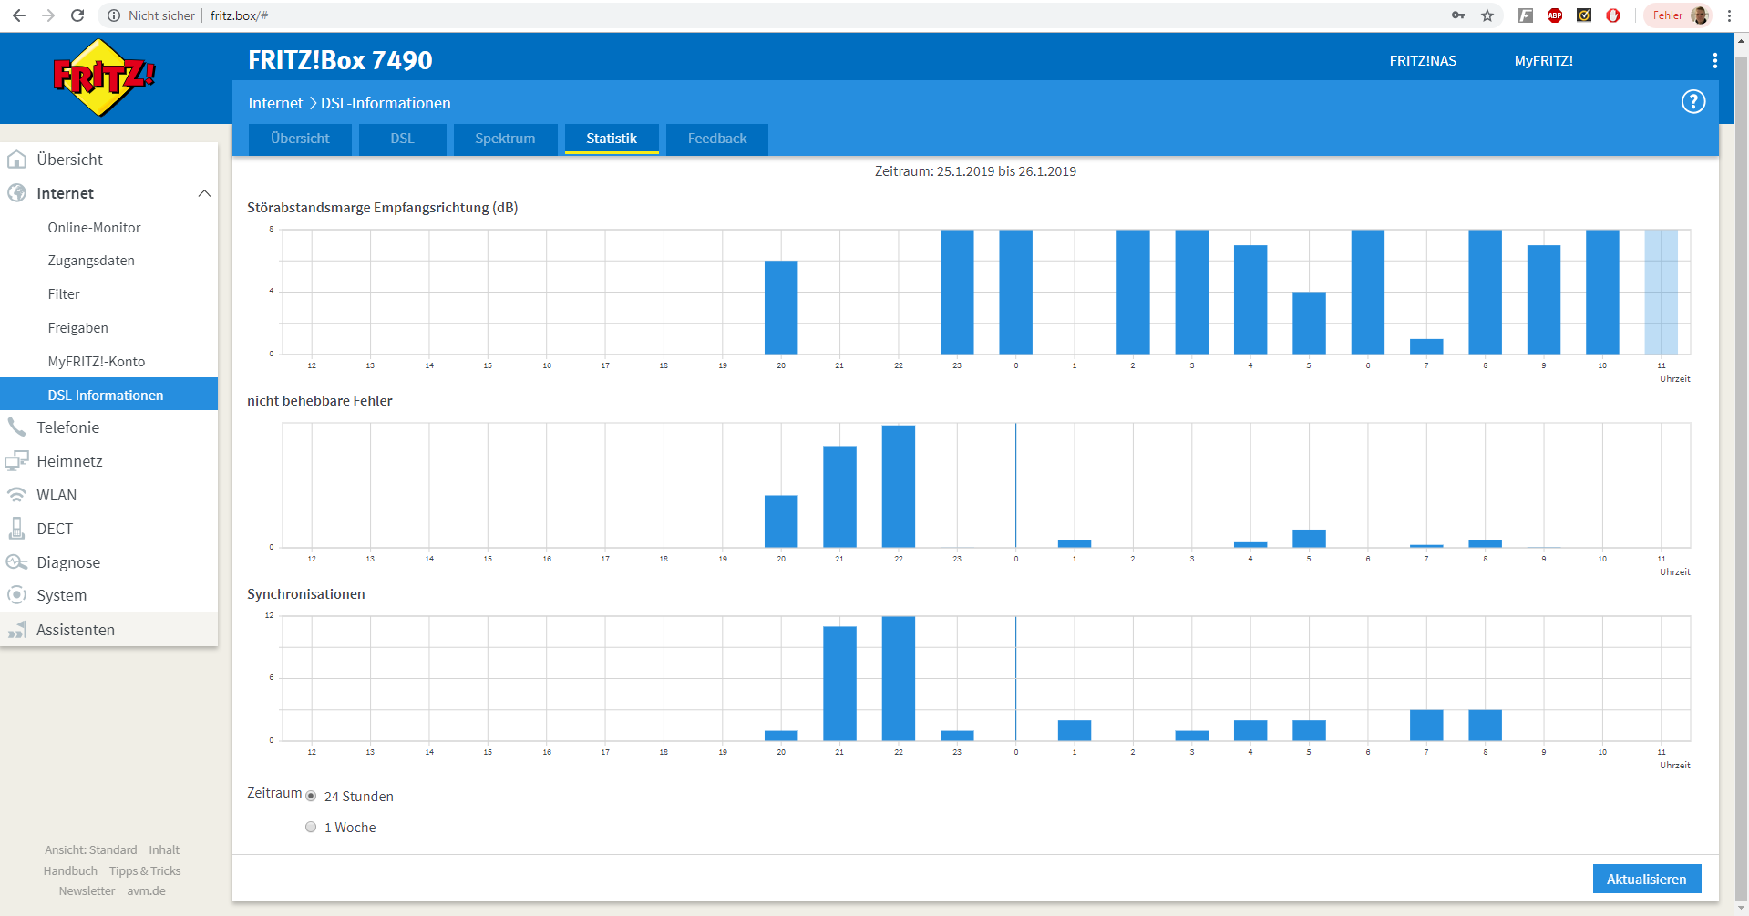Click the 20 Uhr Störabstandsmarge bar
Image resolution: width=1749 pixels, height=916 pixels.
(x=781, y=307)
